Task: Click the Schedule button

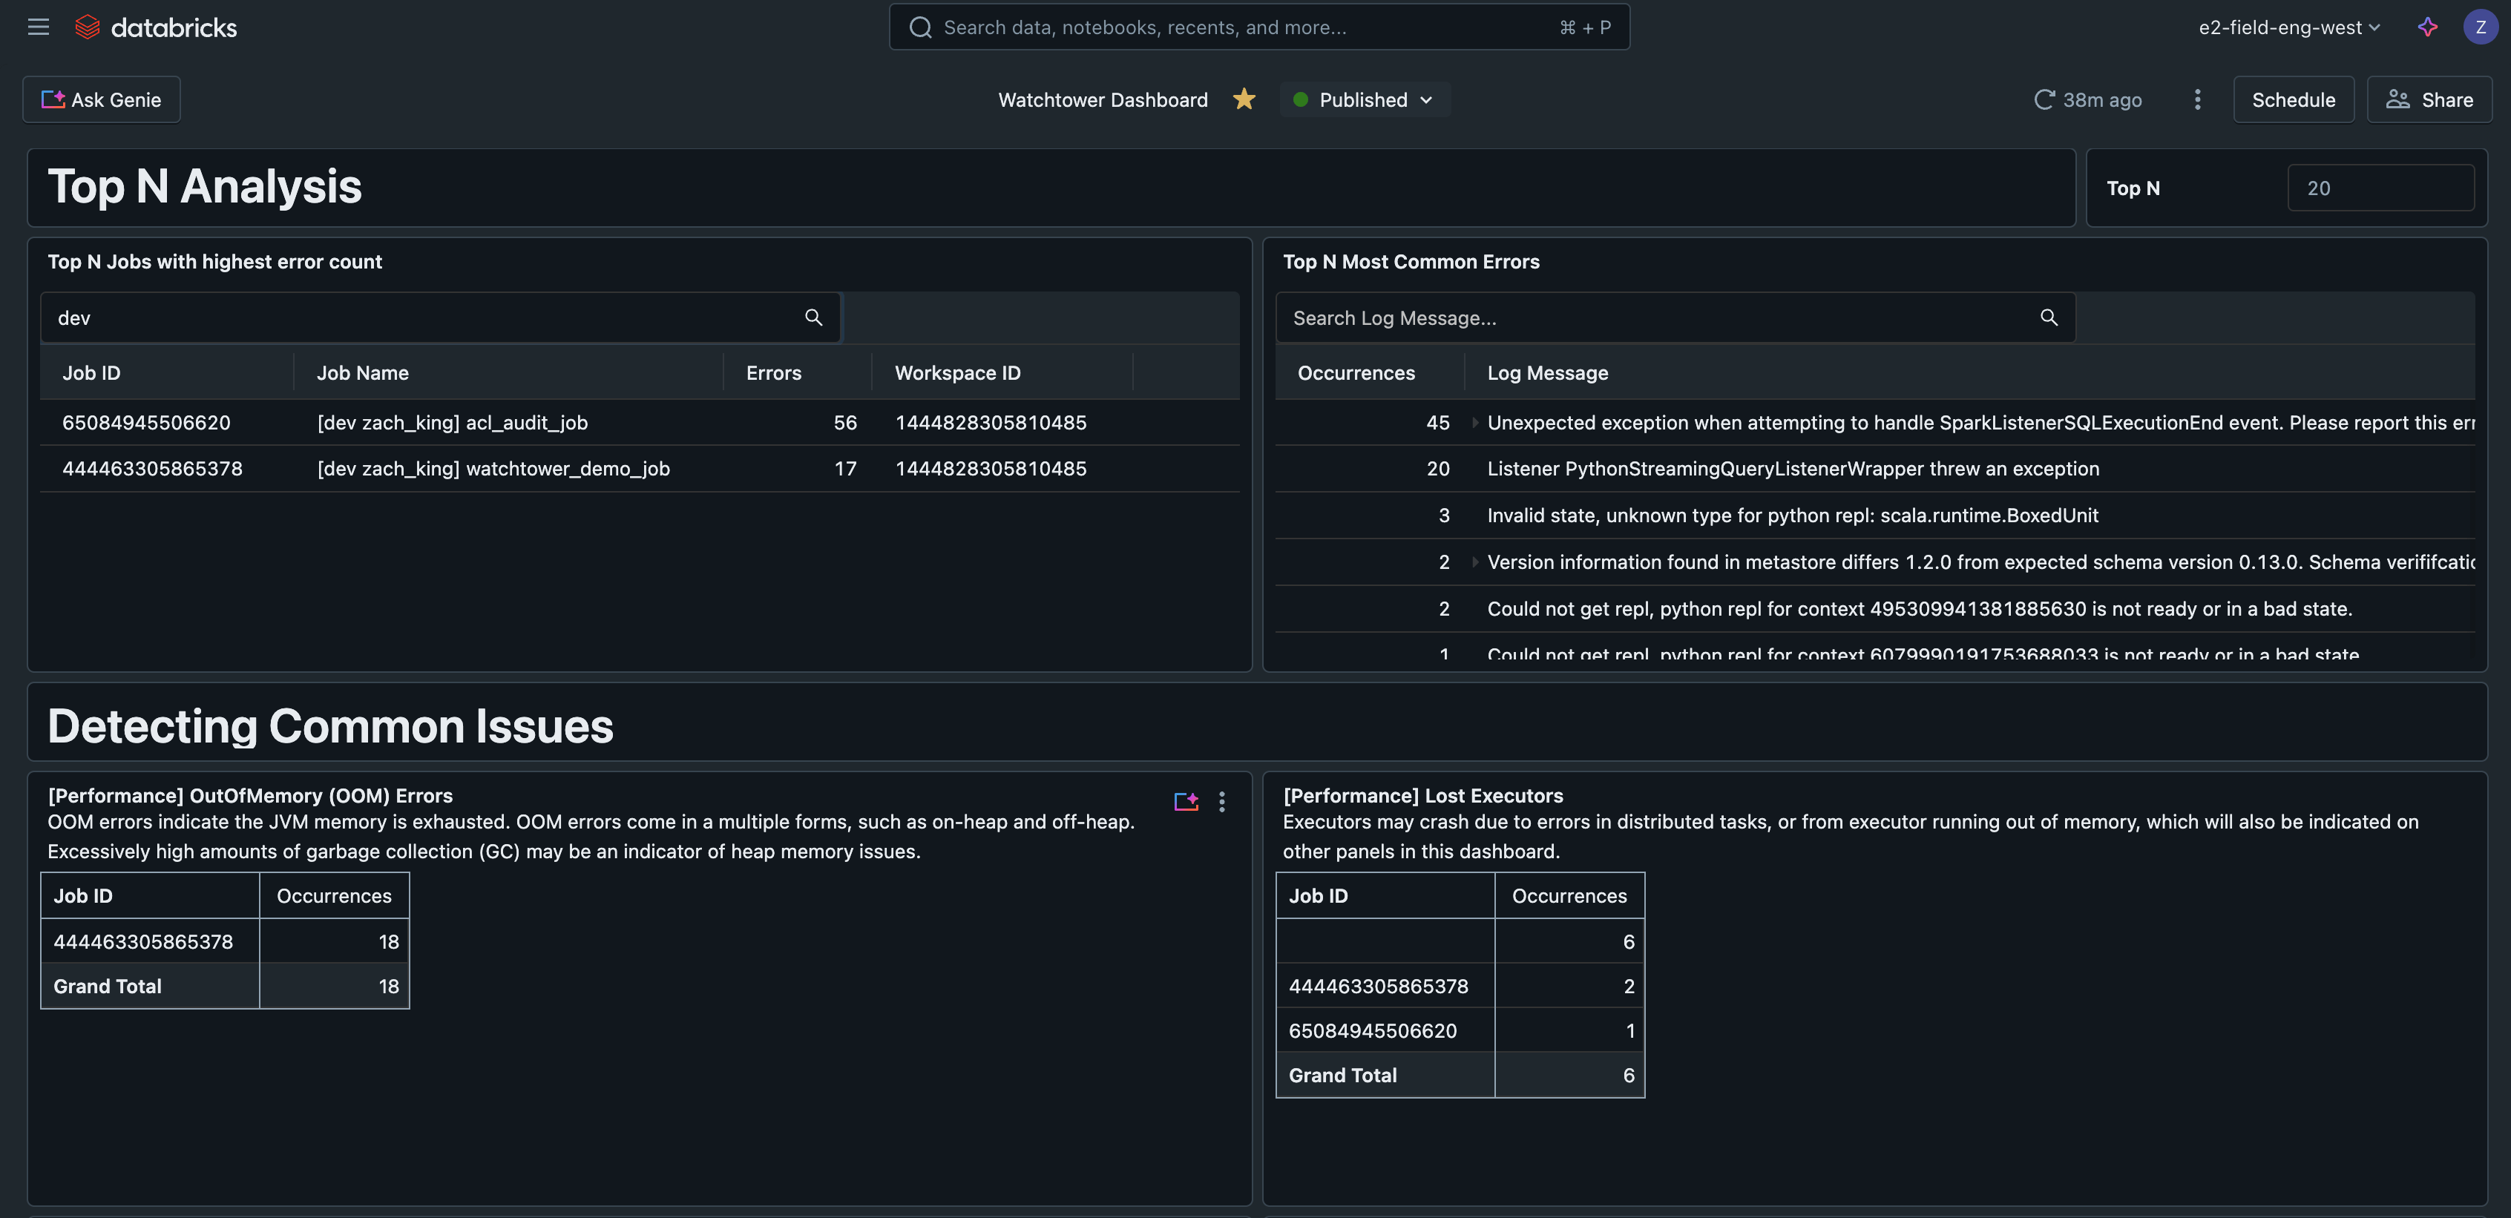Action: 2294,99
